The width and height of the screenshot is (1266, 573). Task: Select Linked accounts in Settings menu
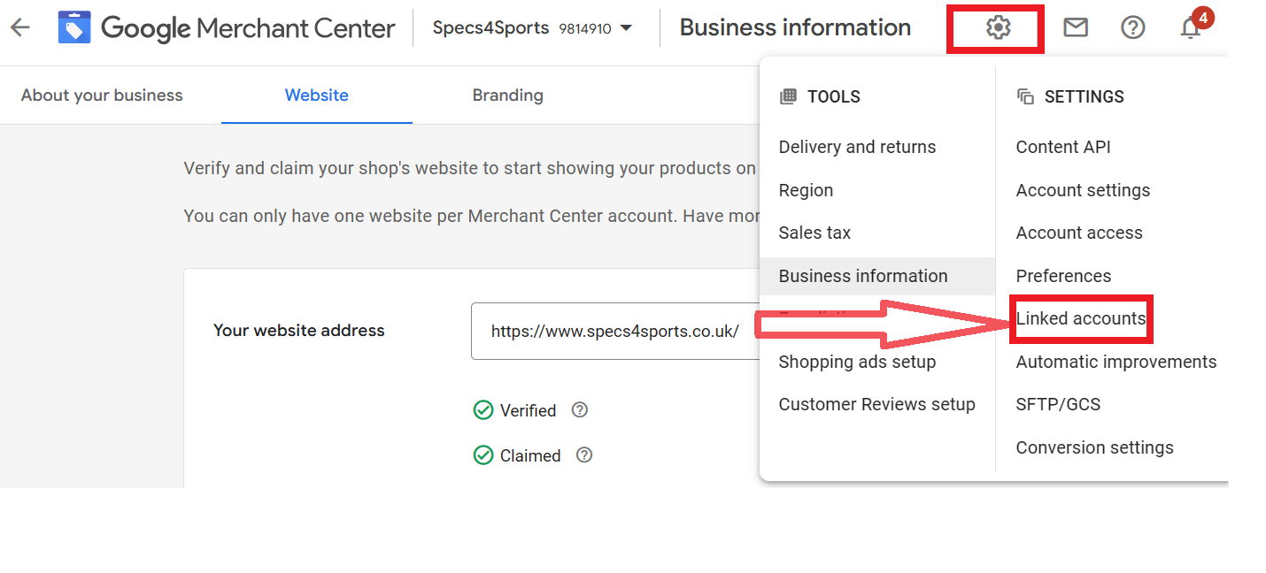(x=1081, y=319)
